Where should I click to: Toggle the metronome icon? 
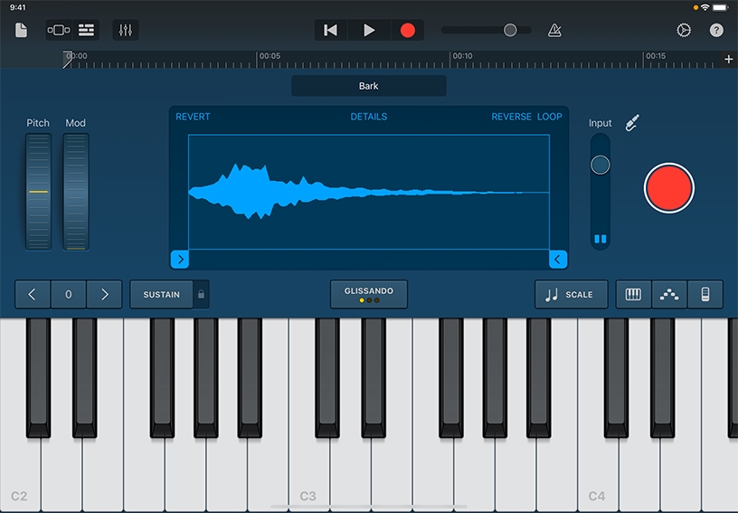(554, 30)
